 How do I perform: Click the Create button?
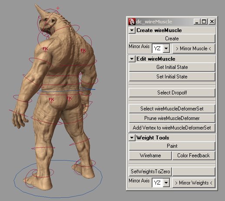pyautogui.click(x=172, y=39)
